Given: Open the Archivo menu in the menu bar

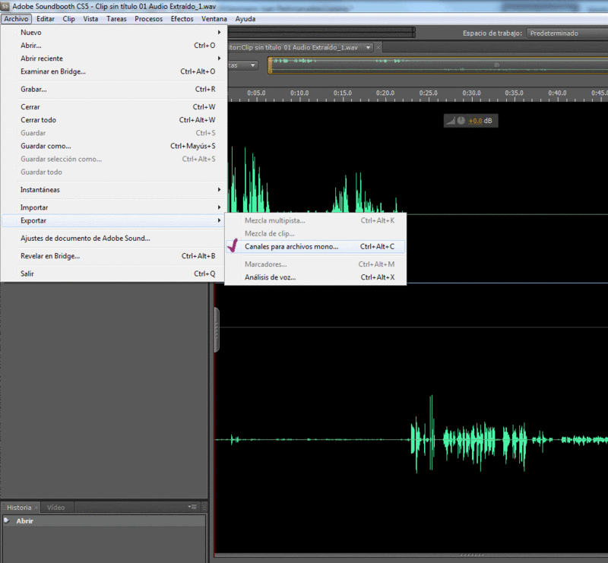Looking at the screenshot, I should pyautogui.click(x=16, y=18).
